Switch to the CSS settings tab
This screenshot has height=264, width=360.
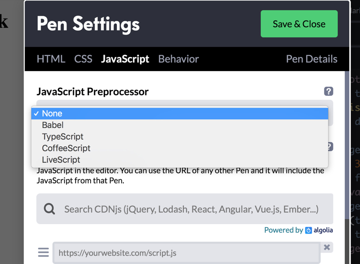[x=83, y=59]
